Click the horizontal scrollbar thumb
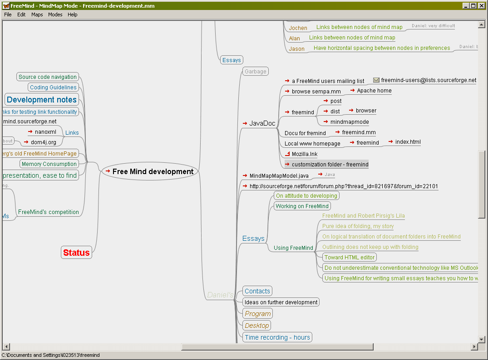The image size is (488, 360). click(277, 347)
